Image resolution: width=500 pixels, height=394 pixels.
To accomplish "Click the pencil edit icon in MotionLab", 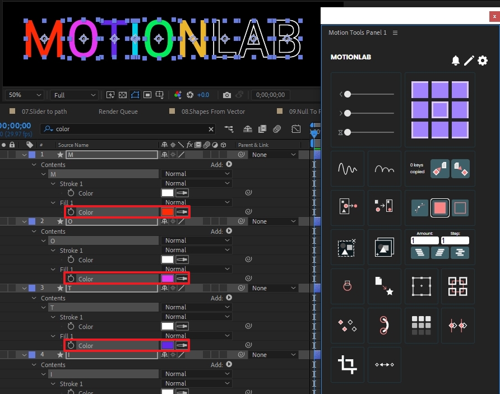I will (469, 60).
